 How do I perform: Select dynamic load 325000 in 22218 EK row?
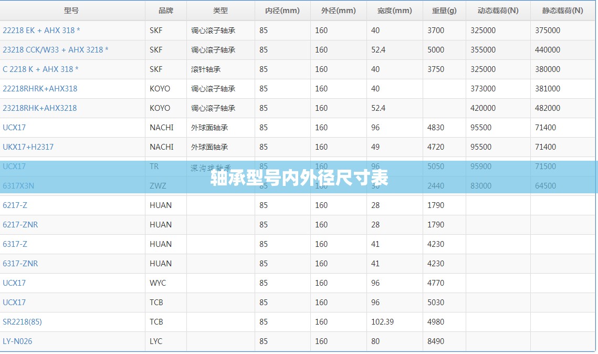(483, 30)
